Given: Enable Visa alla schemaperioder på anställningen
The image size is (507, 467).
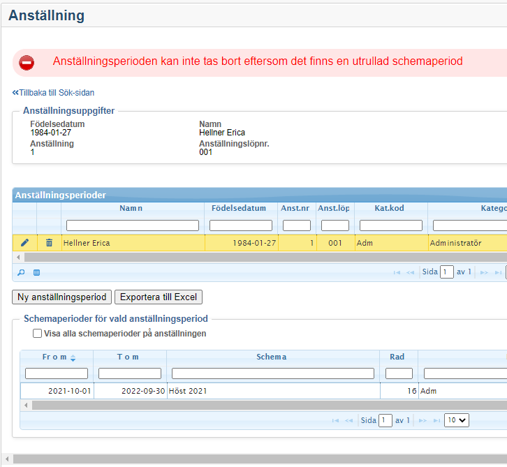Looking at the screenshot, I should click(x=37, y=334).
